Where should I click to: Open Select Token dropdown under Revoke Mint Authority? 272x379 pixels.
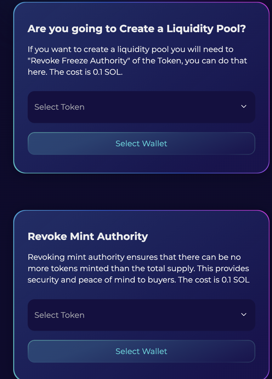pos(141,315)
